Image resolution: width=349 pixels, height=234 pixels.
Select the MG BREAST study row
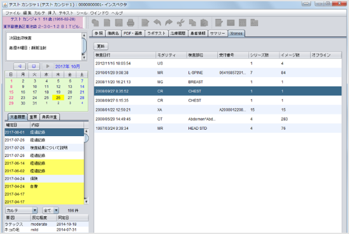[x=218, y=82]
